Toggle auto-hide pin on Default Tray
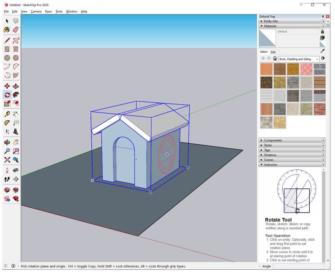Screen dimensions: 335x272 (323, 17)
